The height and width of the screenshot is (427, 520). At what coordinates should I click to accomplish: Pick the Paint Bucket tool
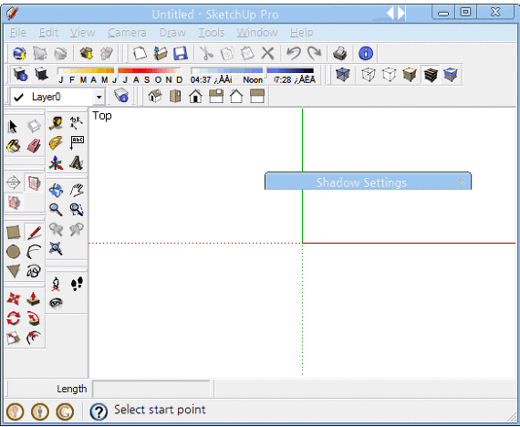click(14, 146)
